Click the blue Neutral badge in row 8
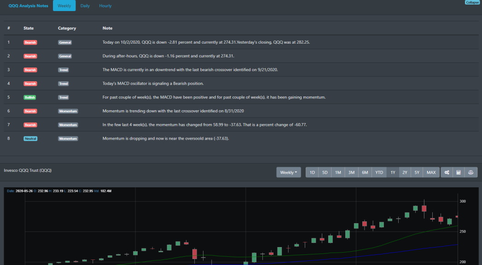Image resolution: width=482 pixels, height=265 pixels. pos(30,139)
